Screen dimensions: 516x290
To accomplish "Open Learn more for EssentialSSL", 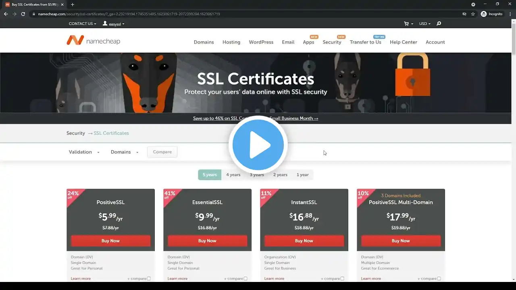I will coord(177,278).
